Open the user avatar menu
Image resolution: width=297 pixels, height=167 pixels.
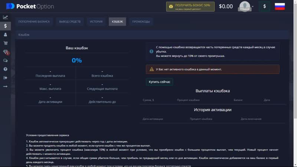pyautogui.click(x=245, y=6)
